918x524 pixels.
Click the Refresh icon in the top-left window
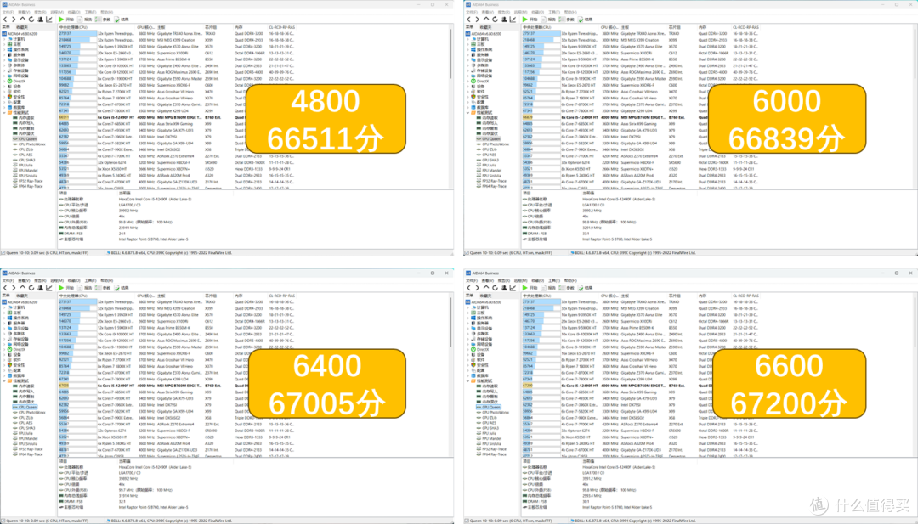coord(31,20)
